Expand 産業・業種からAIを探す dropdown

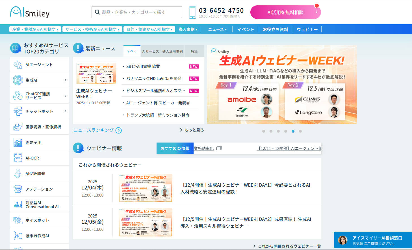(35, 29)
